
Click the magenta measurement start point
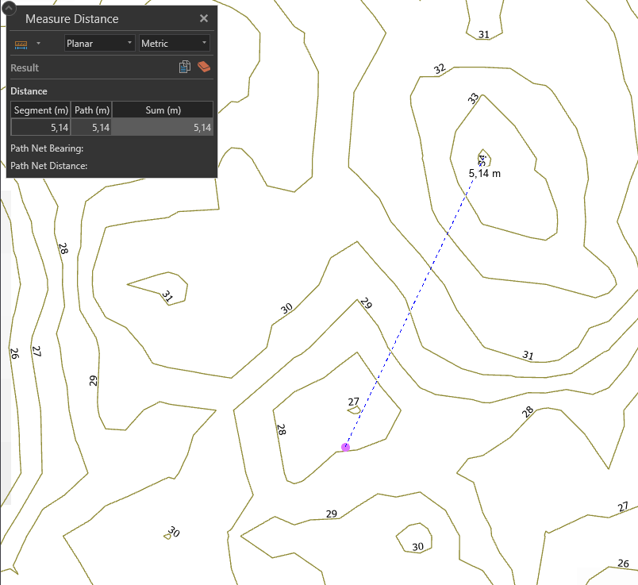[345, 448]
